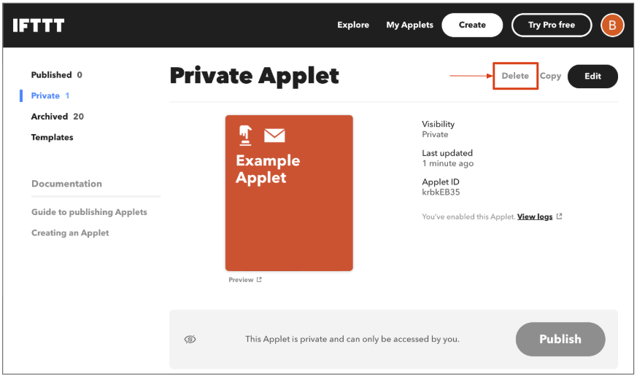This screenshot has height=379, width=637.
Task: Delete this private applet
Action: pos(515,76)
